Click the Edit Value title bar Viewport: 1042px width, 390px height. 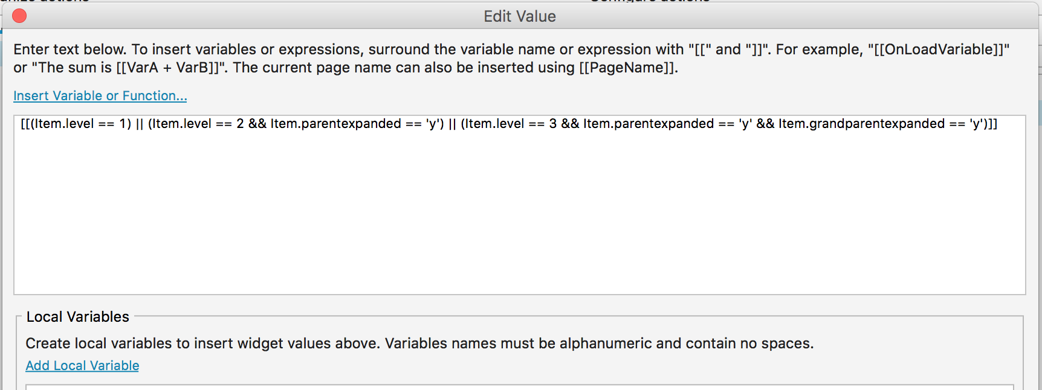click(x=520, y=16)
